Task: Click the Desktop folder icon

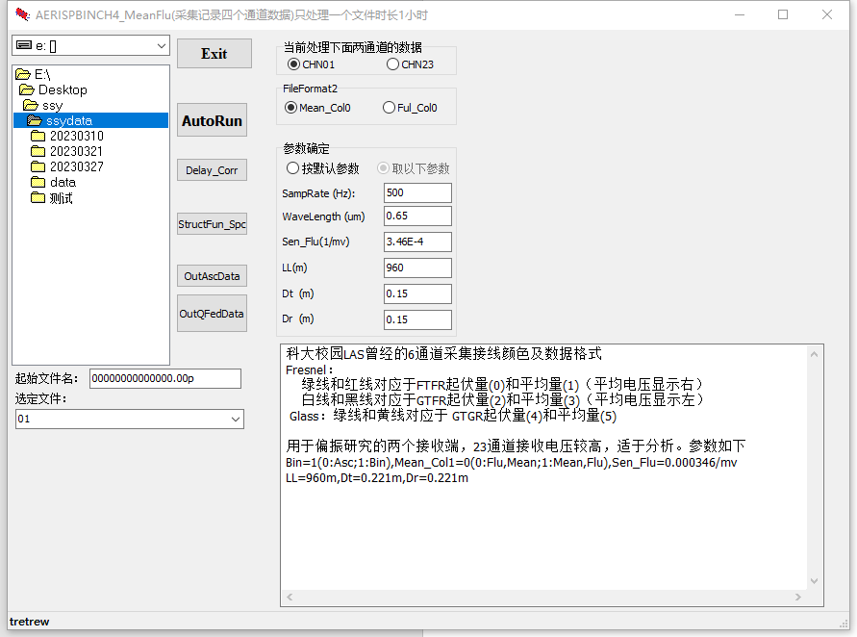Action: [x=27, y=90]
